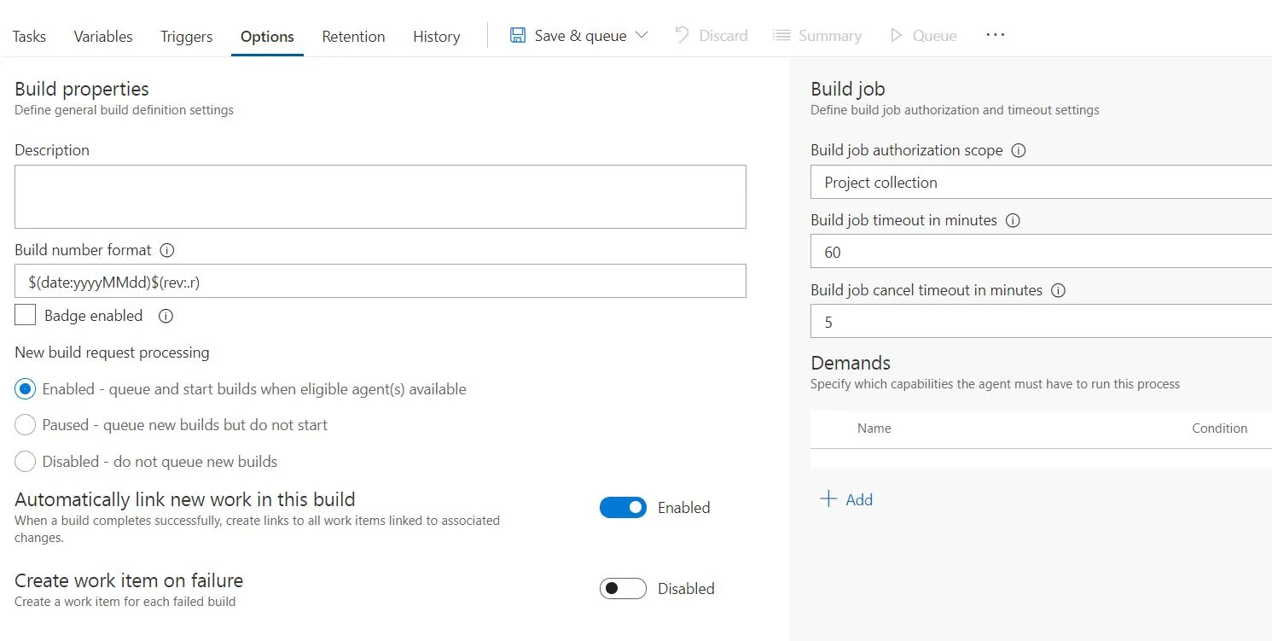Tick the Badge enabled checkbox
This screenshot has height=641, width=1272.
tap(26, 316)
